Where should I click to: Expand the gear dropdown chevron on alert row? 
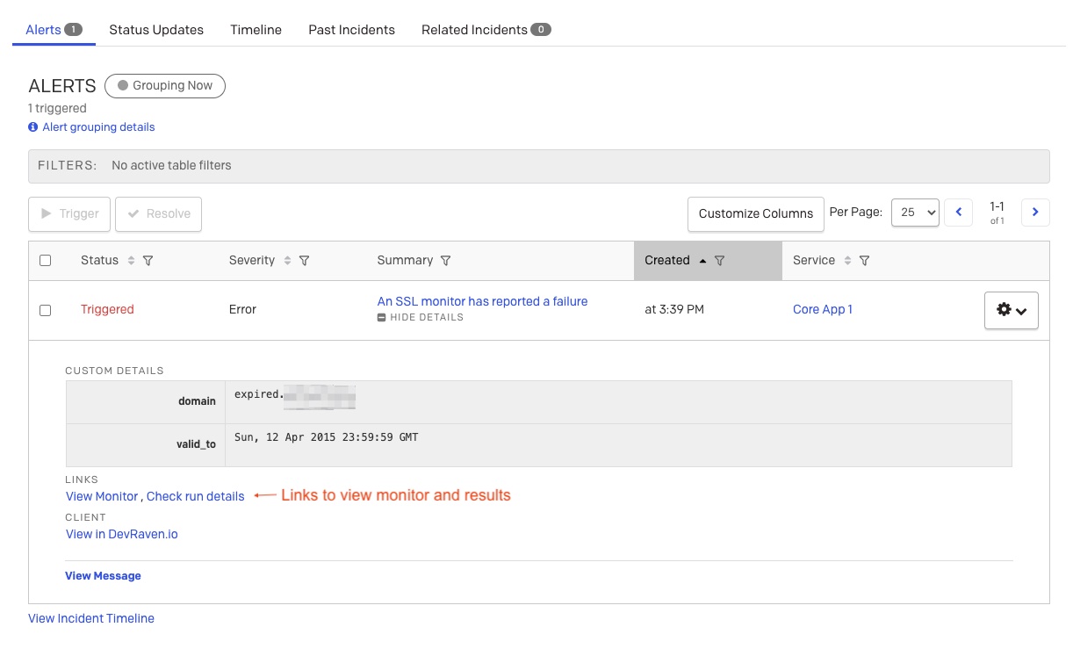click(1020, 310)
